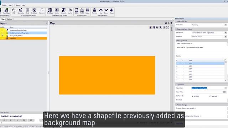228x128 pixels.
Task: Switch to the Map ribbon tab
Action: 10,5
